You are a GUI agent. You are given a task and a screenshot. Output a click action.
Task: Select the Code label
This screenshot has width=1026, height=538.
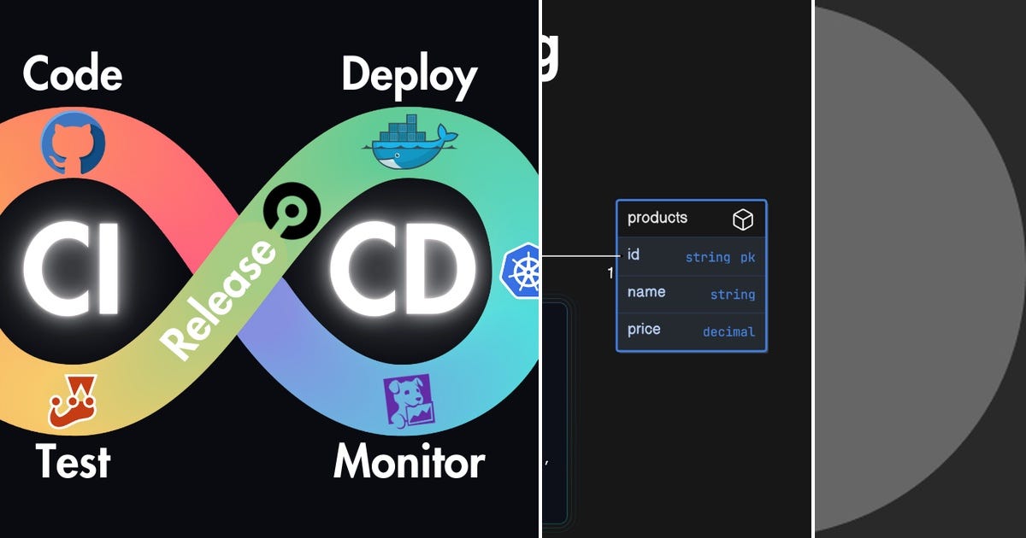point(73,75)
